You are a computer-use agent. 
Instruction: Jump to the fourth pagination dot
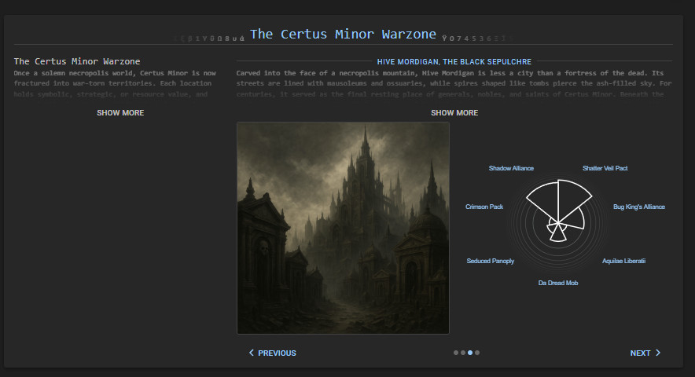pos(477,353)
